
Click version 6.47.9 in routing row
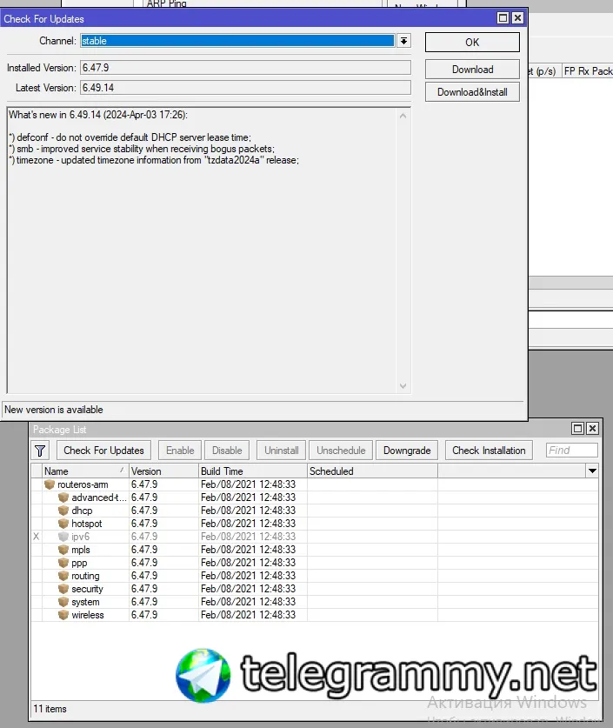point(144,576)
